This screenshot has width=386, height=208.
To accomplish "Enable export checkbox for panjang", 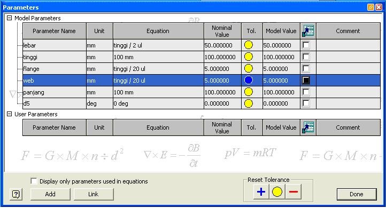I will point(306,92).
